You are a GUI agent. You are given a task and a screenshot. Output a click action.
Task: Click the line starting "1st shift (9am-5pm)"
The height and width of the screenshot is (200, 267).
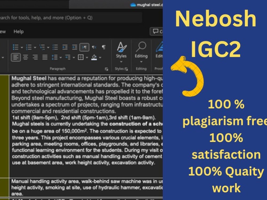click(x=84, y=118)
